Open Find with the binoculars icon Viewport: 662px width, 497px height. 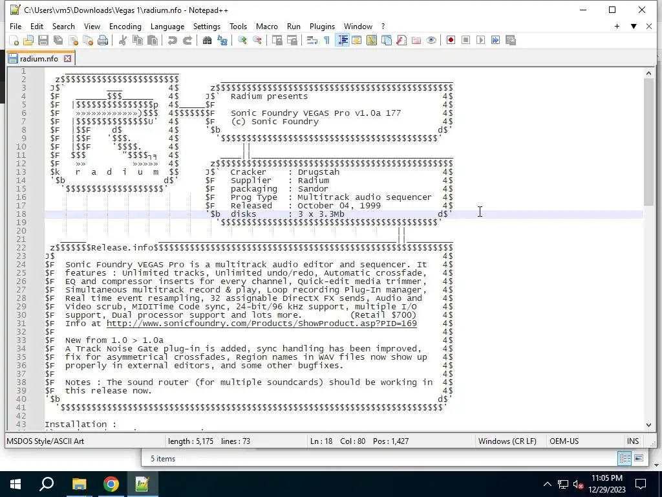point(207,40)
